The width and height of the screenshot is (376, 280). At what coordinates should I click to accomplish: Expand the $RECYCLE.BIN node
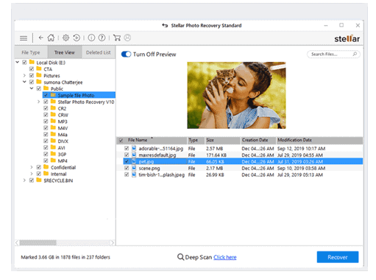click(24, 181)
